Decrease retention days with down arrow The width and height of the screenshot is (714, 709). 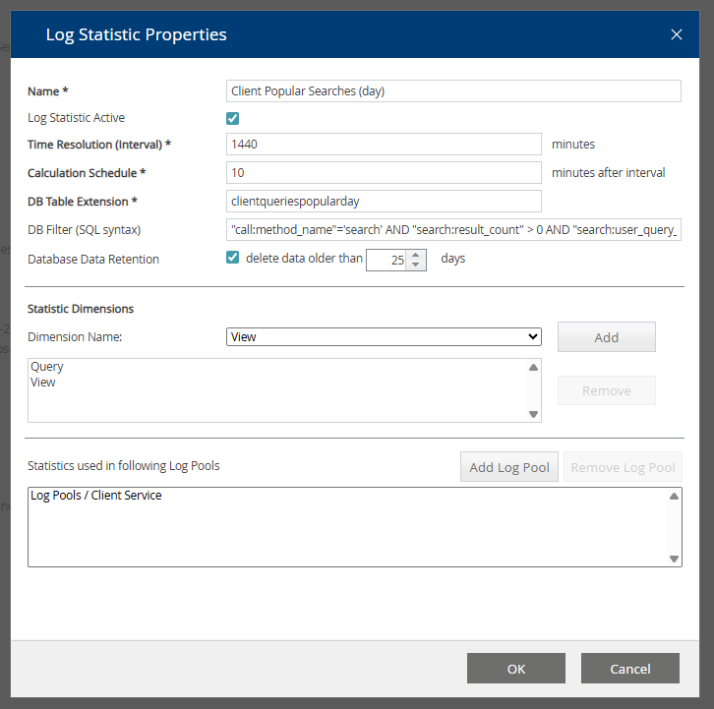pyautogui.click(x=415, y=265)
